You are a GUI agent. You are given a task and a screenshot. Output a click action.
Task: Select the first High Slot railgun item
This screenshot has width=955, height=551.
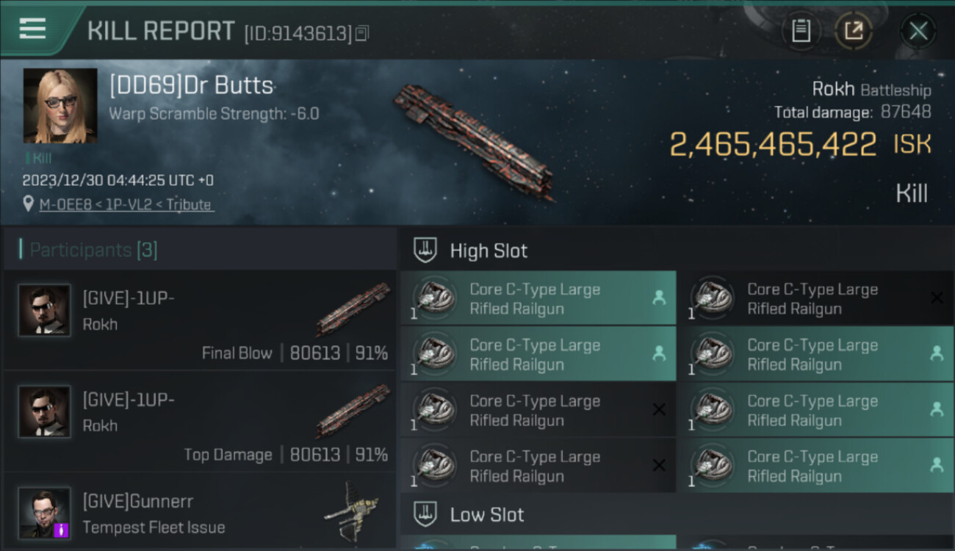(538, 298)
